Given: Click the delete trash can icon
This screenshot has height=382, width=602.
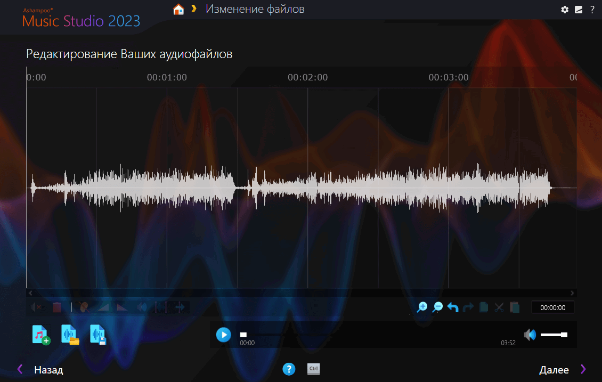Looking at the screenshot, I should tap(57, 307).
